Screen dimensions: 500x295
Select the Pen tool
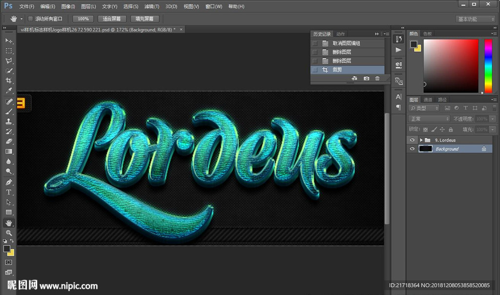coord(9,182)
